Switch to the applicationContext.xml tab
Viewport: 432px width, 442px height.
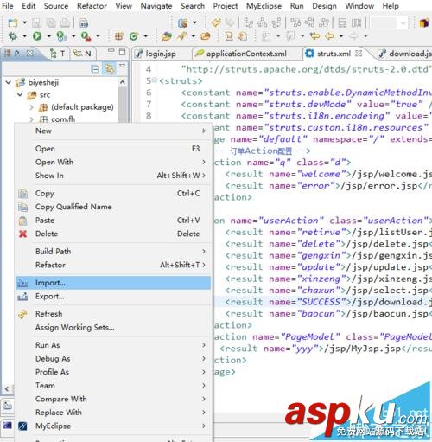(246, 54)
